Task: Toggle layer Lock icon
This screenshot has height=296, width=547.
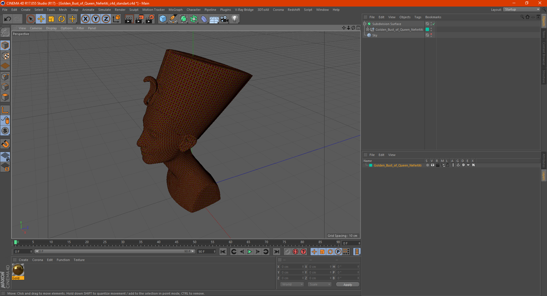Action: click(448, 165)
